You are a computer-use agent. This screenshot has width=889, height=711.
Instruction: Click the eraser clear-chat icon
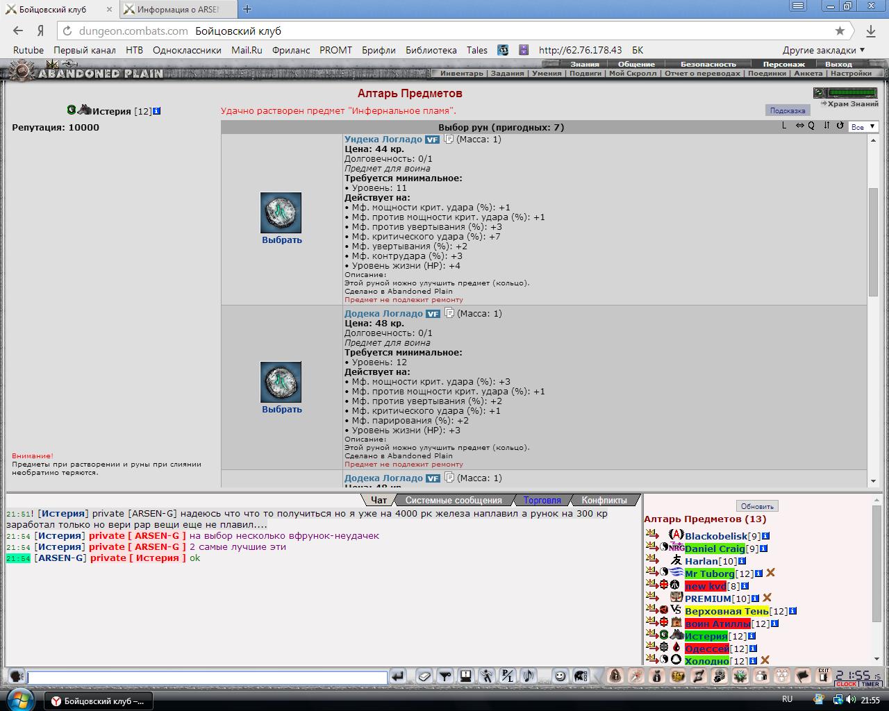pos(425,676)
